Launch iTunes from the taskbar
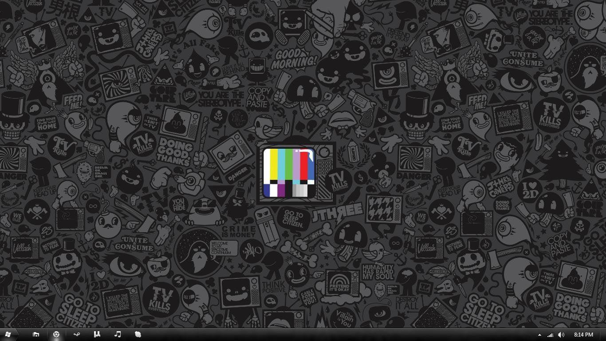This screenshot has height=341, width=606. pos(117,334)
